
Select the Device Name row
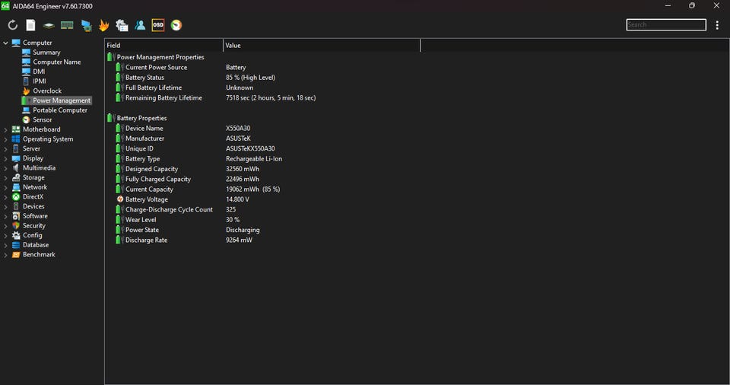tap(183, 128)
